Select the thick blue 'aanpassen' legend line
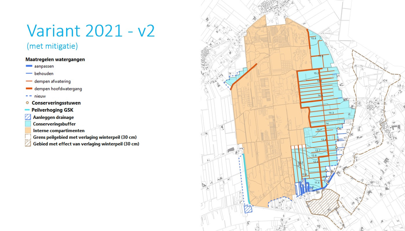The height and width of the screenshot is (231, 405). 29,66
